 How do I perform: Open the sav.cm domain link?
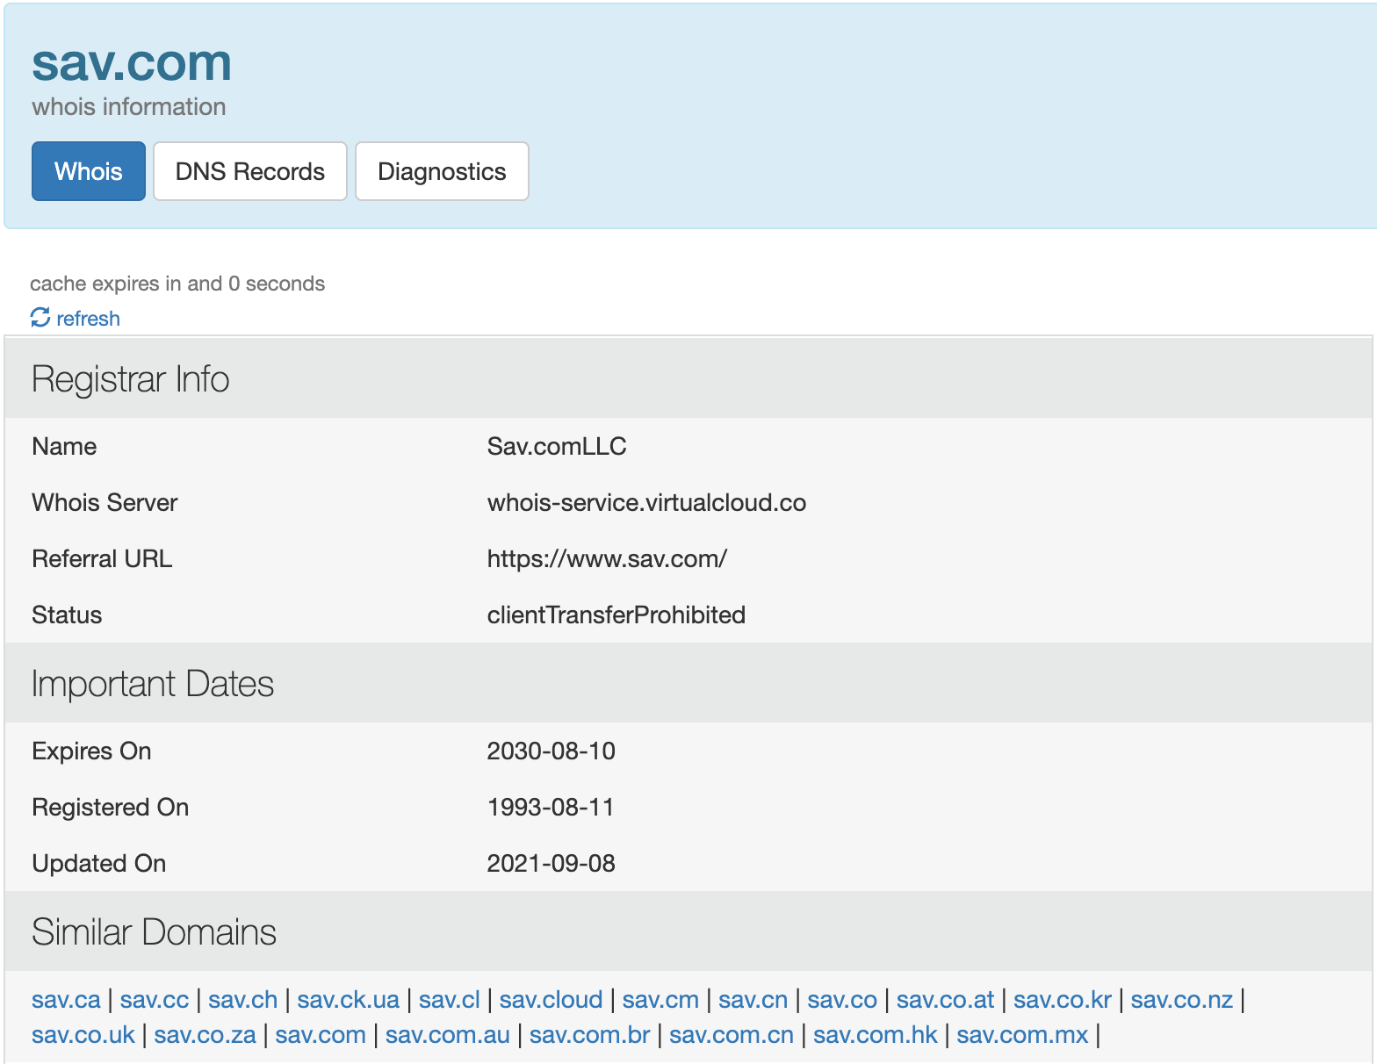coord(660,1000)
